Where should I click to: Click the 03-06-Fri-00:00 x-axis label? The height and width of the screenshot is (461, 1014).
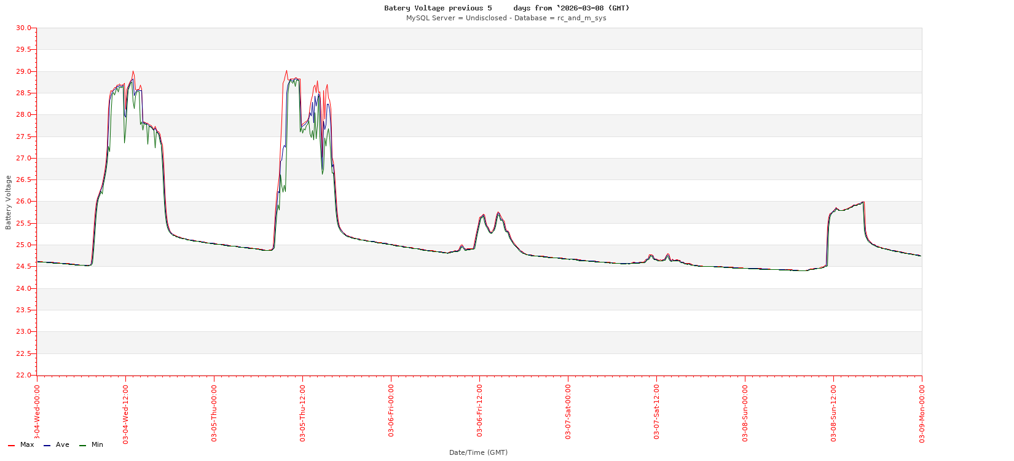point(391,411)
